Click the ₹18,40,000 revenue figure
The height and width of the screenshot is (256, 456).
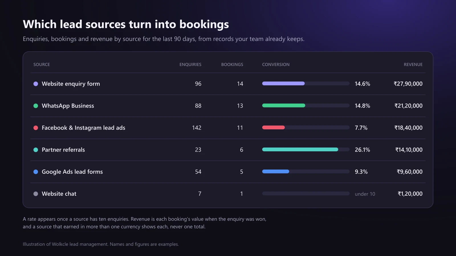click(408, 128)
